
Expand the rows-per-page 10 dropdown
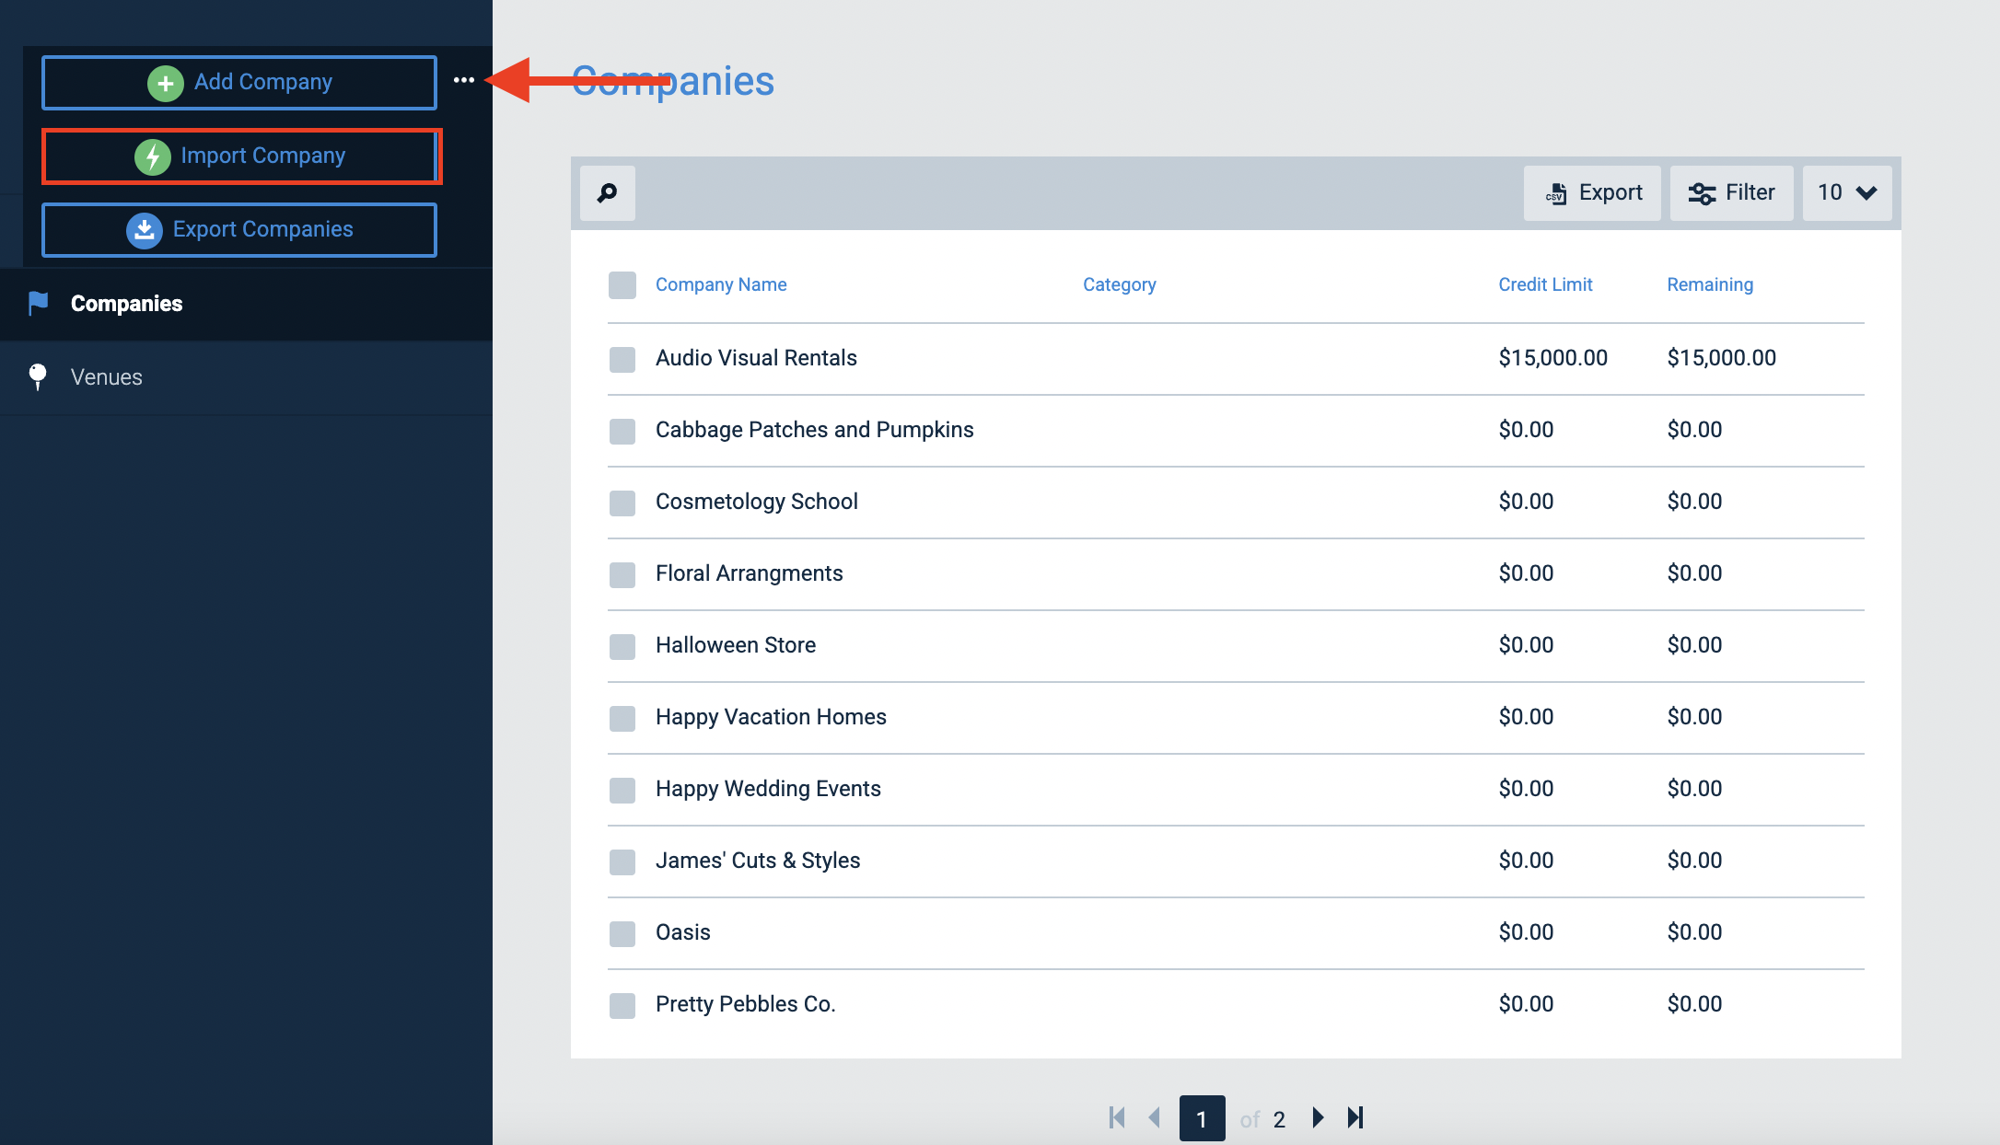(x=1847, y=193)
